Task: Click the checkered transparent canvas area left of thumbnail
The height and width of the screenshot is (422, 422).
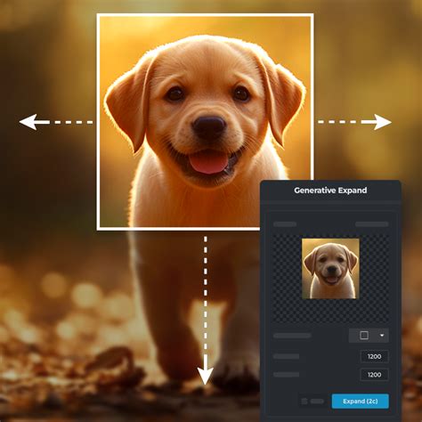Action: point(287,278)
